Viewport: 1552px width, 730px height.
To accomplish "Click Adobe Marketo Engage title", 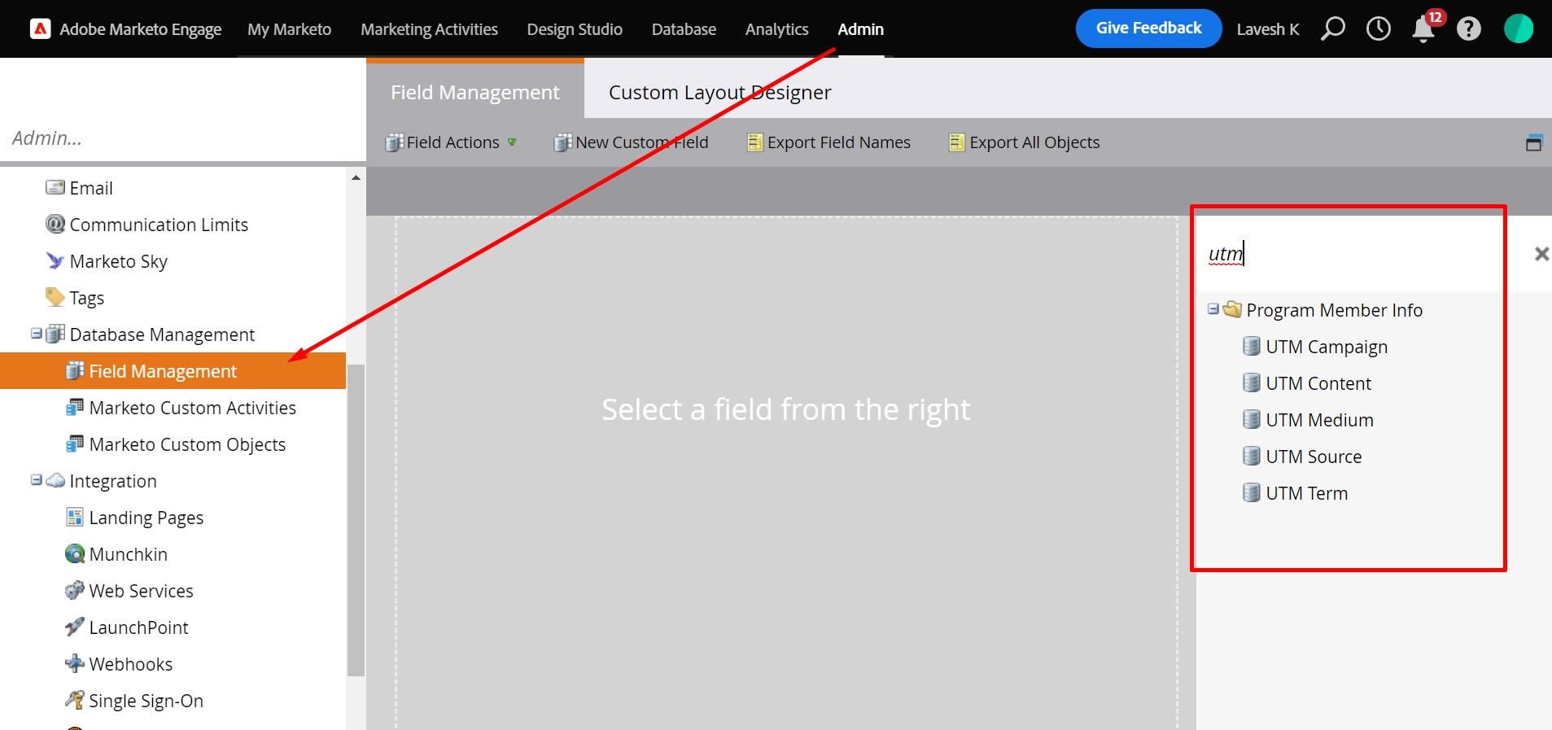I will [140, 29].
